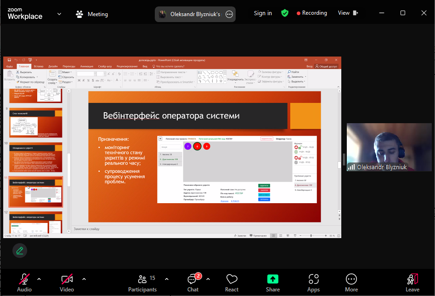The image size is (435, 296).
Task: Unmute the Audio microphone
Action: click(24, 282)
